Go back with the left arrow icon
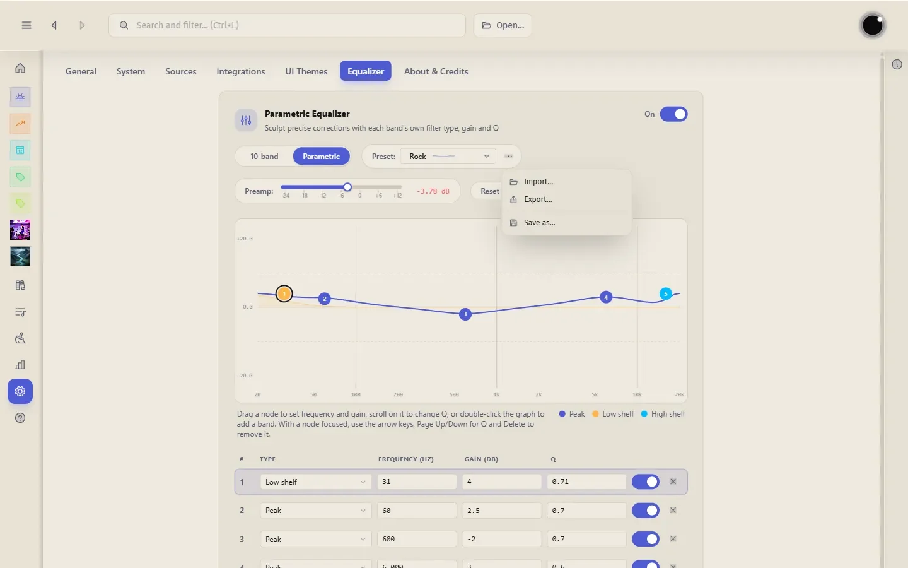 (x=54, y=25)
